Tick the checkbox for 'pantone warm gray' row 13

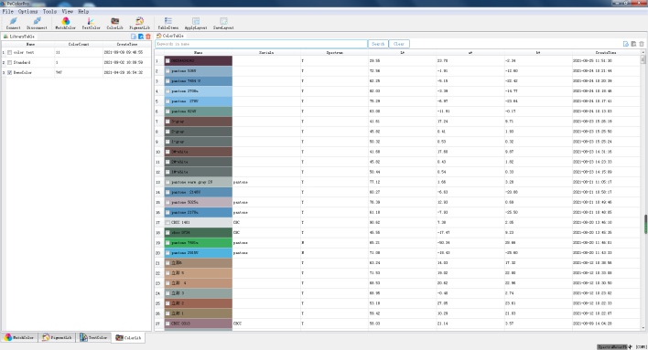[x=167, y=182]
